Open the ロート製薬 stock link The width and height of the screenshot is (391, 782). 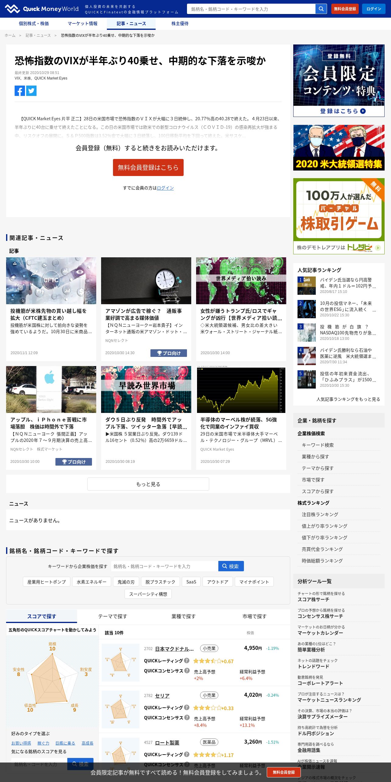coord(167,742)
